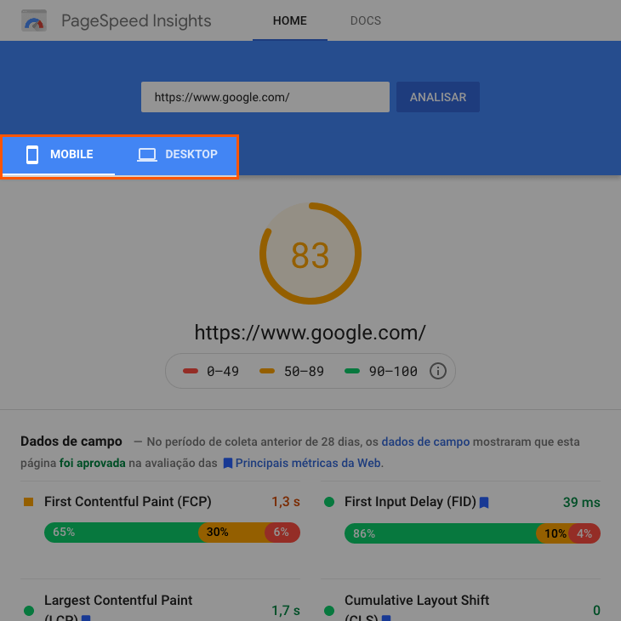Viewport: 621px width, 621px height.
Task: Click the "1,7 s" LCP value
Action: (286, 611)
